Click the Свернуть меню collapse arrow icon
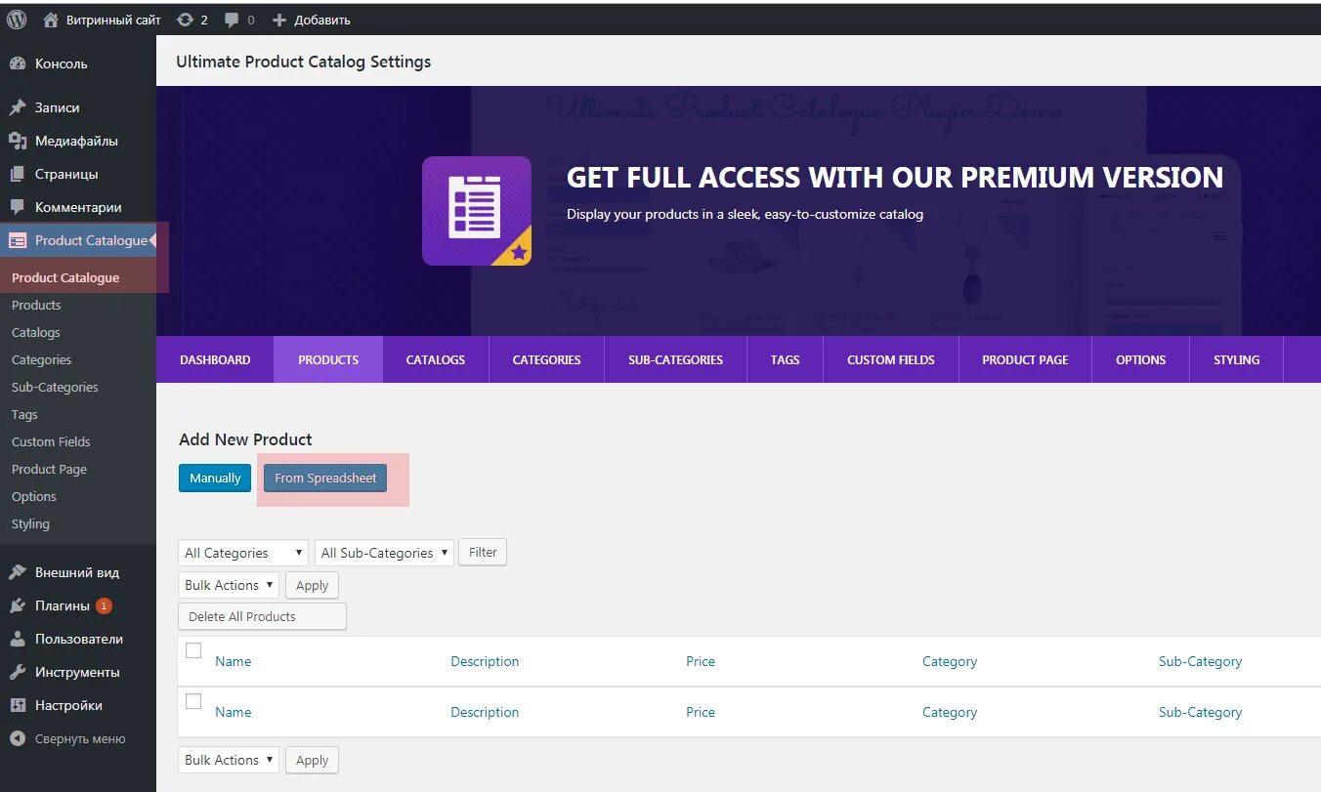This screenshot has width=1321, height=792. [18, 738]
